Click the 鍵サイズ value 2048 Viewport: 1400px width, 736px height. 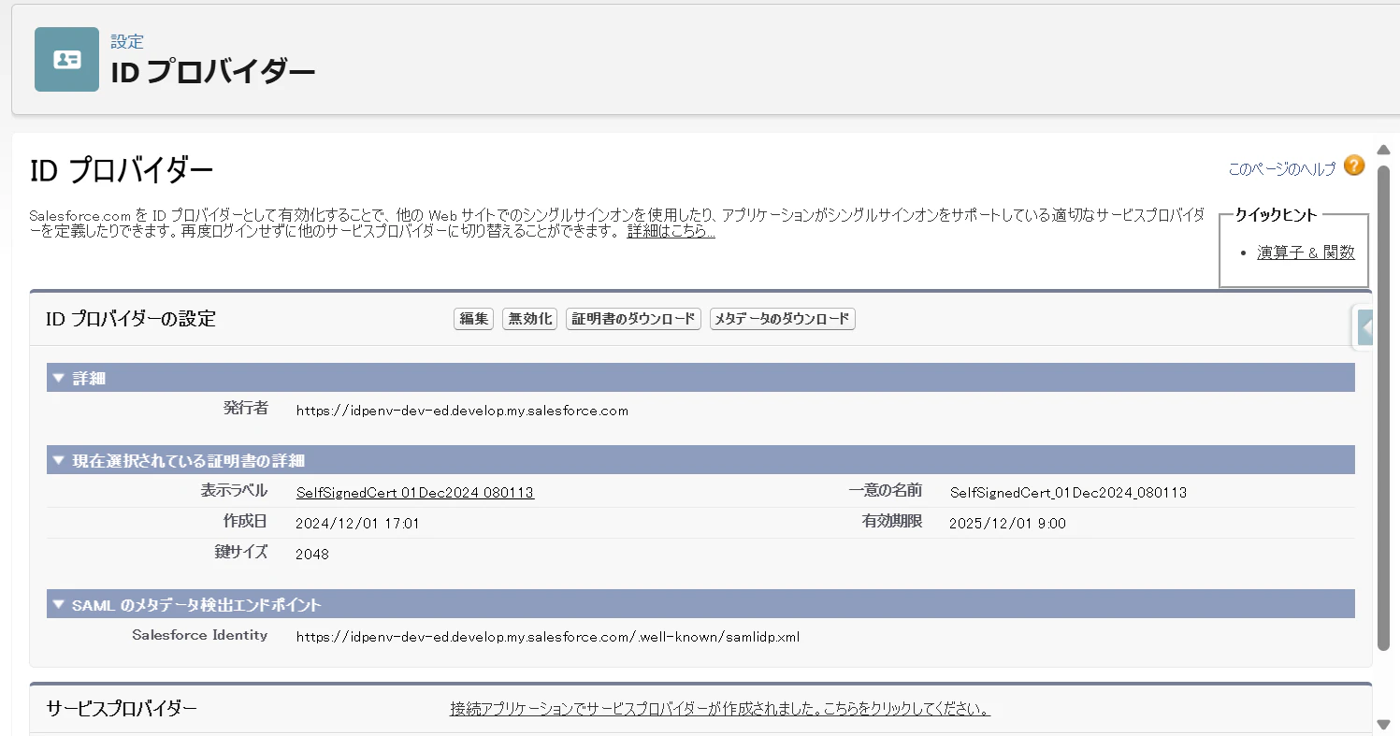(x=312, y=554)
